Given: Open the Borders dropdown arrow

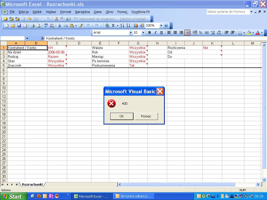Looking at the screenshot, I should coord(244,33).
